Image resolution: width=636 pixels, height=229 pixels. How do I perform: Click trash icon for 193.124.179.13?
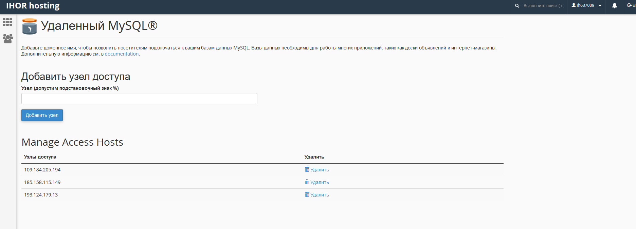pos(307,194)
